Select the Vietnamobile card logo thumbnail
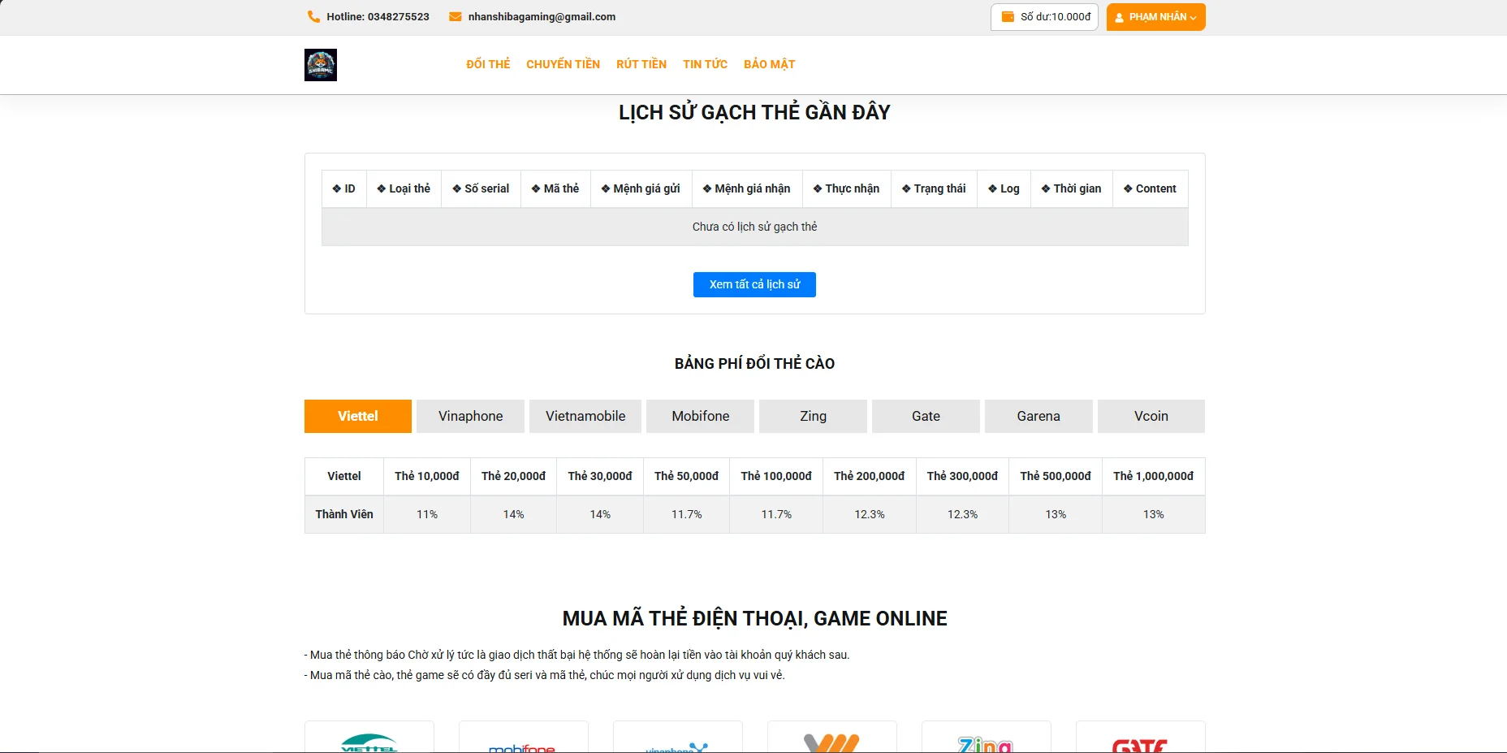Viewport: 1507px width, 753px height. 832,738
